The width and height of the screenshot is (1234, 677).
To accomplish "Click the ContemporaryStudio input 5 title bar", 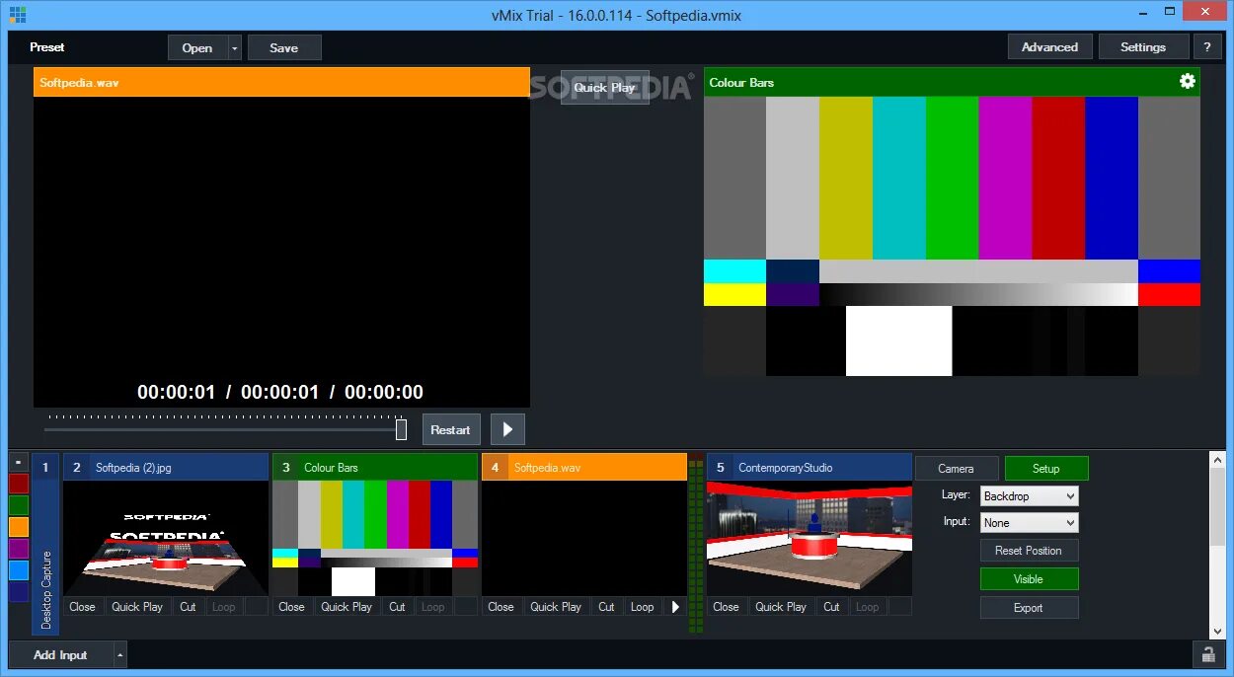I will pyautogui.click(x=810, y=468).
